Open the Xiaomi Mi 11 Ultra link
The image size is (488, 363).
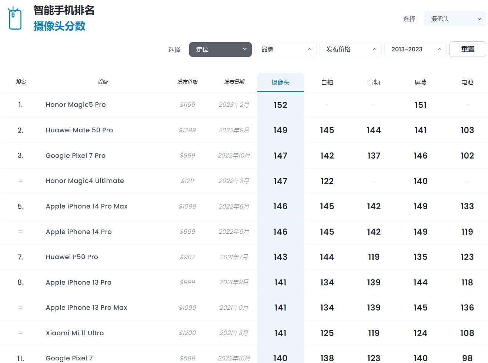[75, 333]
